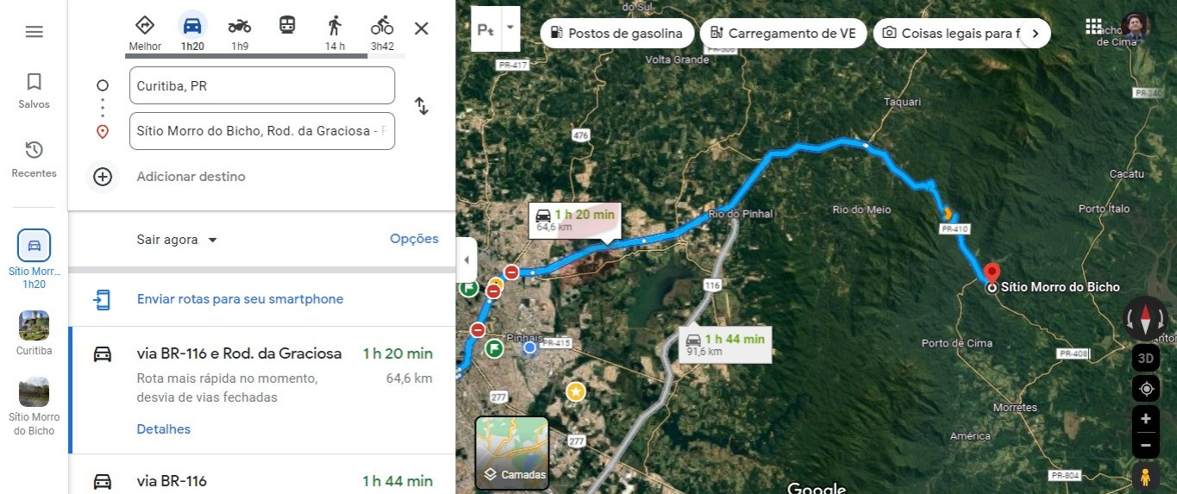
Task: Select the motorcycle travel mode
Action: (x=240, y=32)
